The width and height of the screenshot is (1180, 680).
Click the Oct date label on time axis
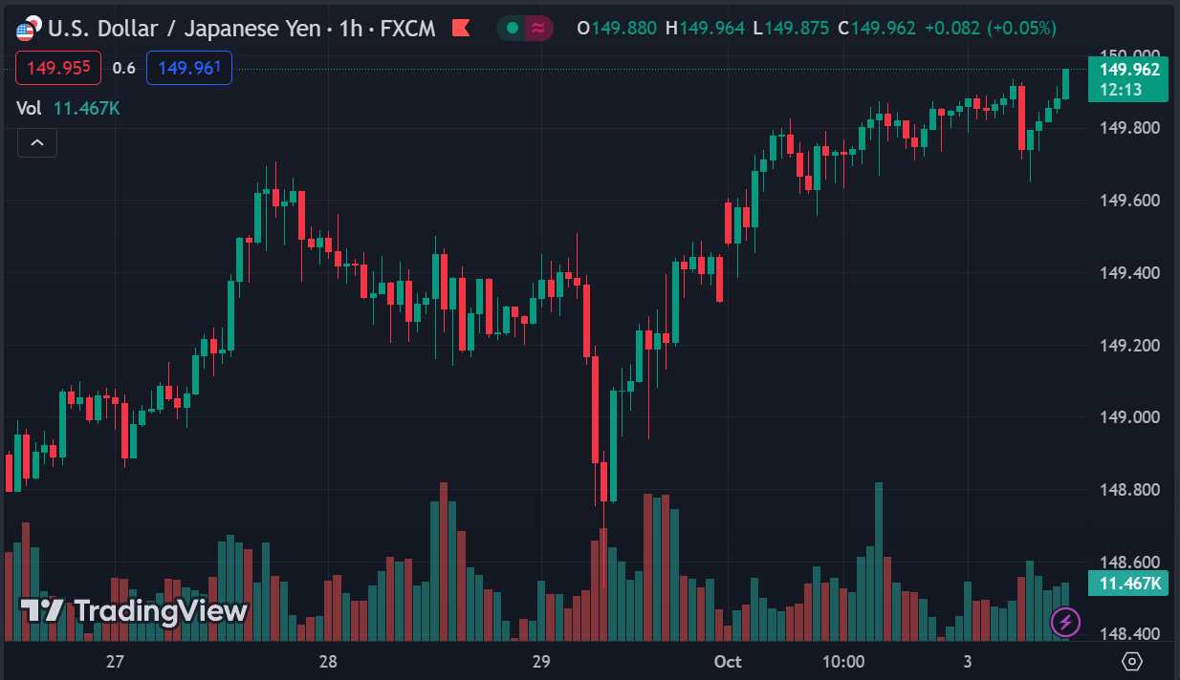[x=728, y=661]
